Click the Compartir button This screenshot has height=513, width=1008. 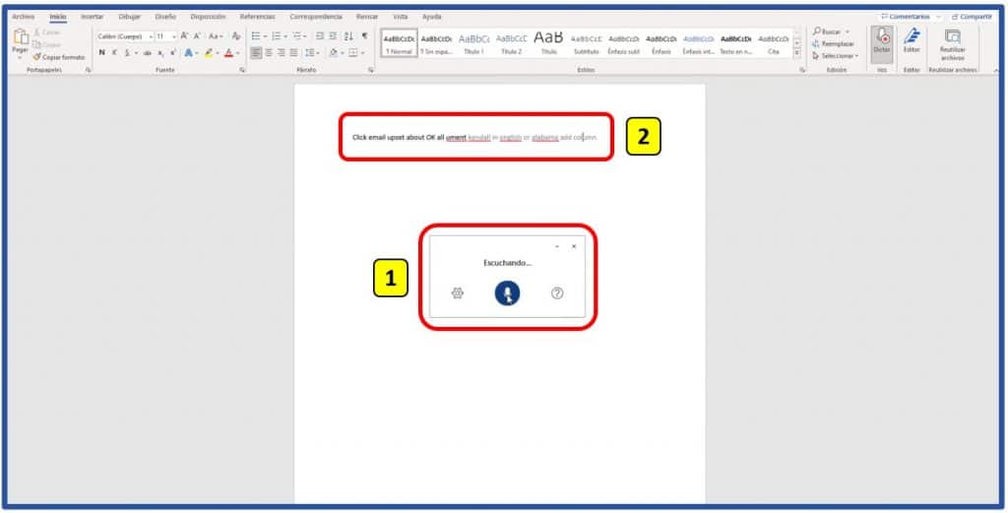pyautogui.click(x=972, y=17)
